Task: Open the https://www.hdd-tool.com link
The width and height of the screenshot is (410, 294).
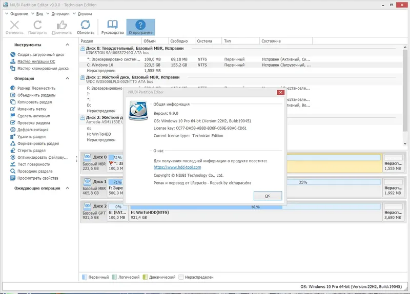Action: pos(177,167)
